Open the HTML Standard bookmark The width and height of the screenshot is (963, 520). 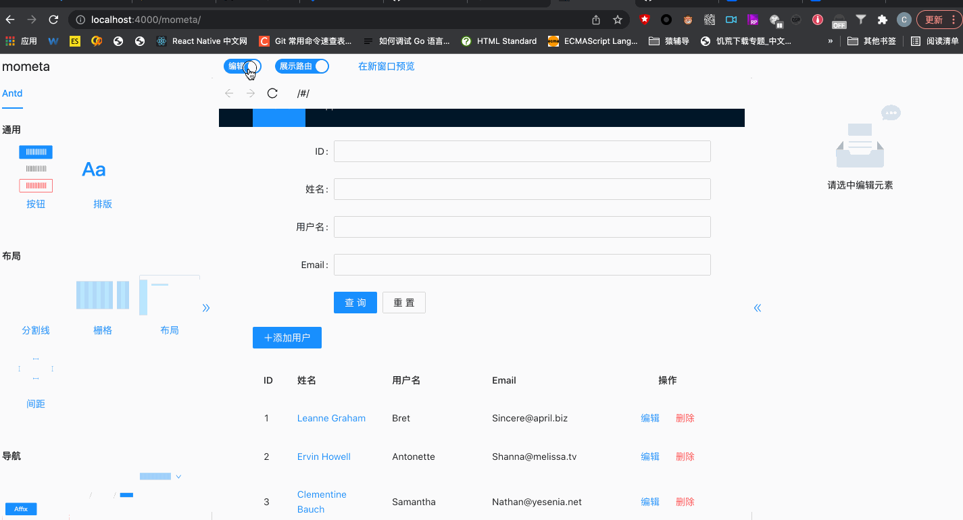coord(499,41)
